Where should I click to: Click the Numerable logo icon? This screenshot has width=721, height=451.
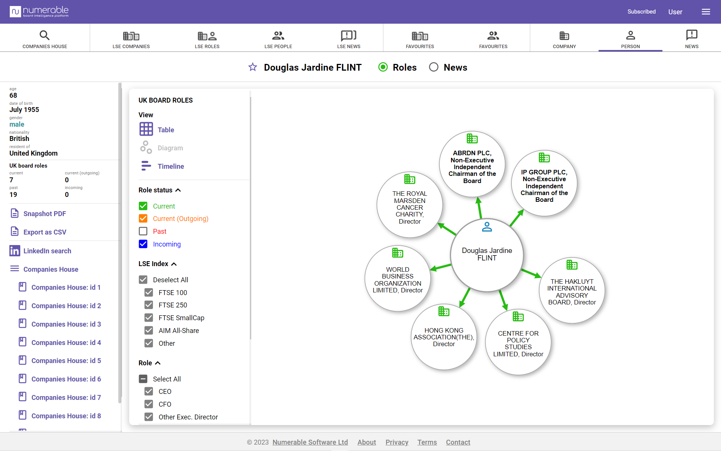pyautogui.click(x=15, y=12)
